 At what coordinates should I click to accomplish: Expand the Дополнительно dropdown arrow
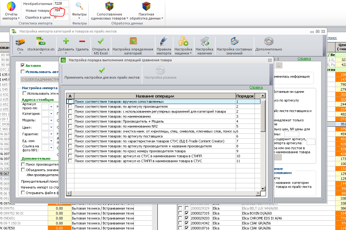point(268,53)
